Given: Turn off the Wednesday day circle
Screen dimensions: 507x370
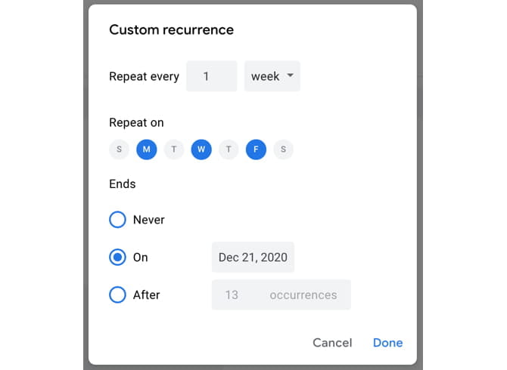Looking at the screenshot, I should 201,150.
